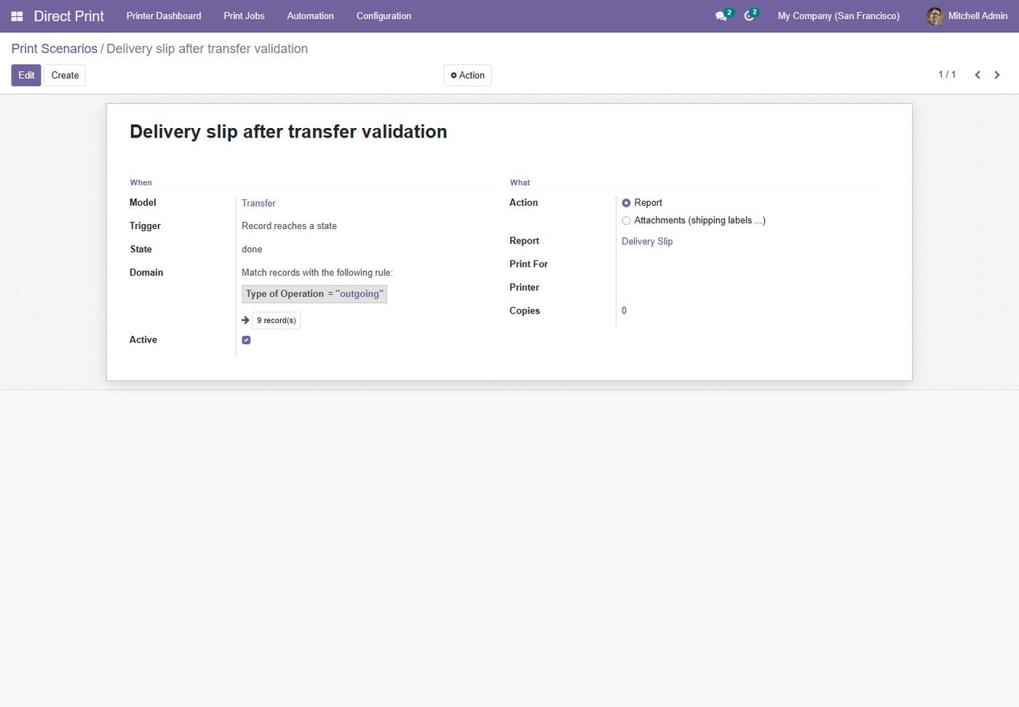This screenshot has height=707, width=1019.
Task: Click 'Match records with the following rule:' text
Action: click(x=317, y=273)
